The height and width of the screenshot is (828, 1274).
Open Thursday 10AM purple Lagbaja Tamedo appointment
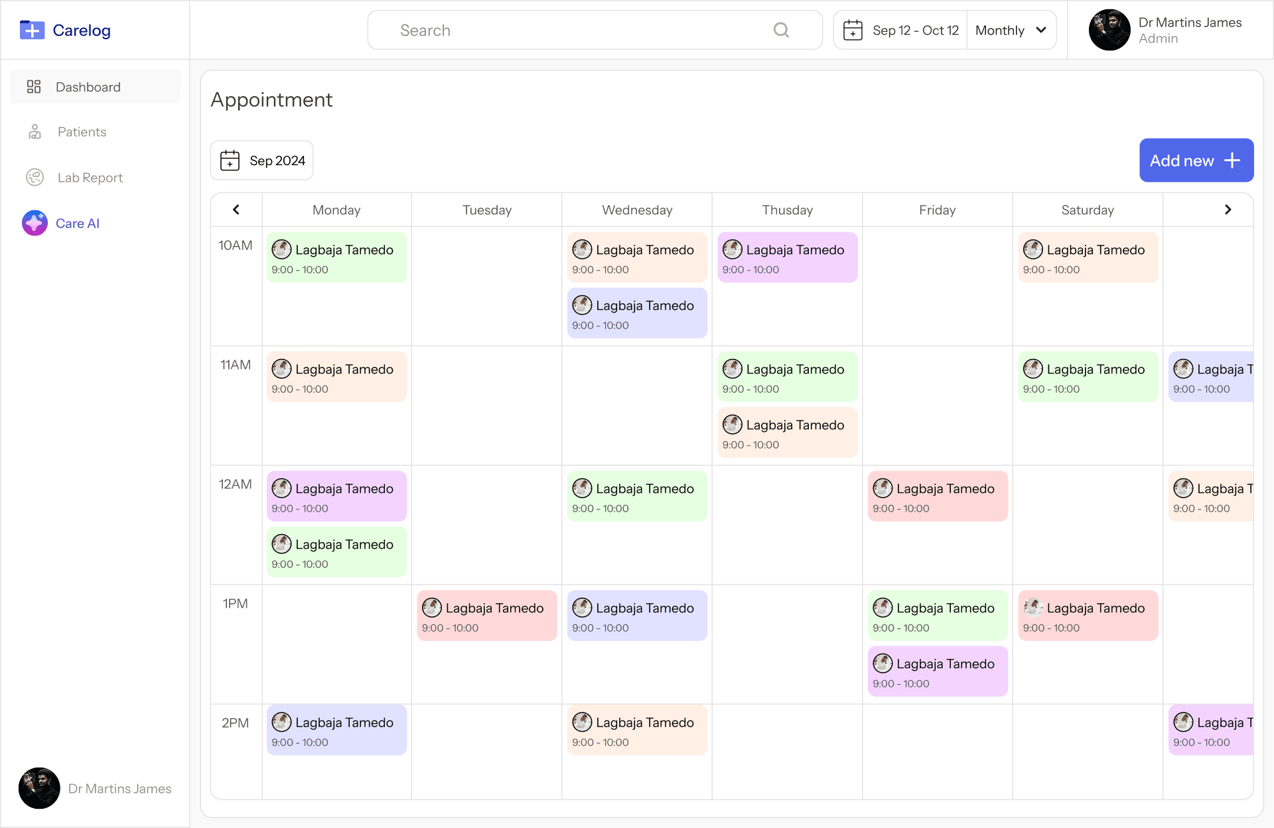coord(787,257)
